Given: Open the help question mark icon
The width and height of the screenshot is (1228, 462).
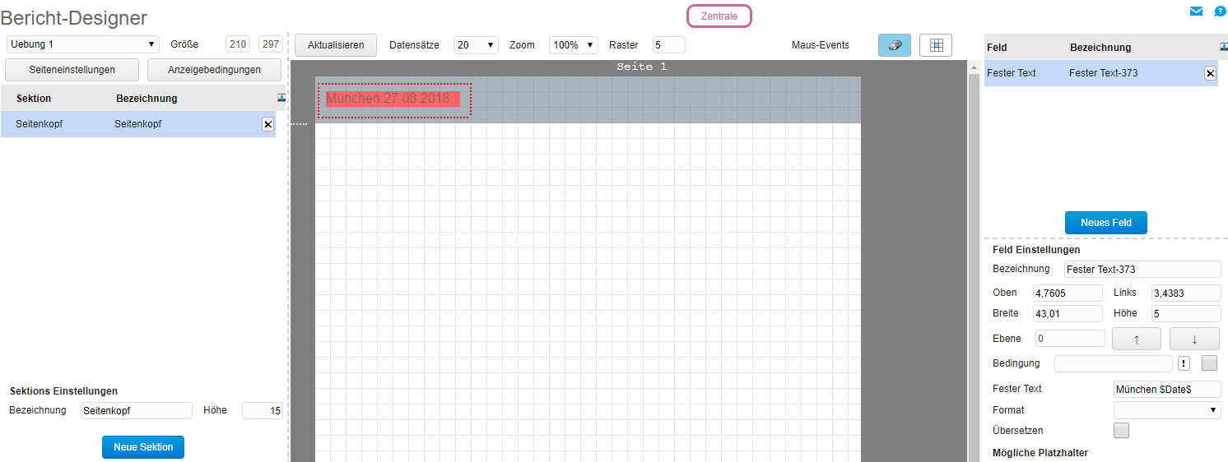Looking at the screenshot, I should point(1220,12).
